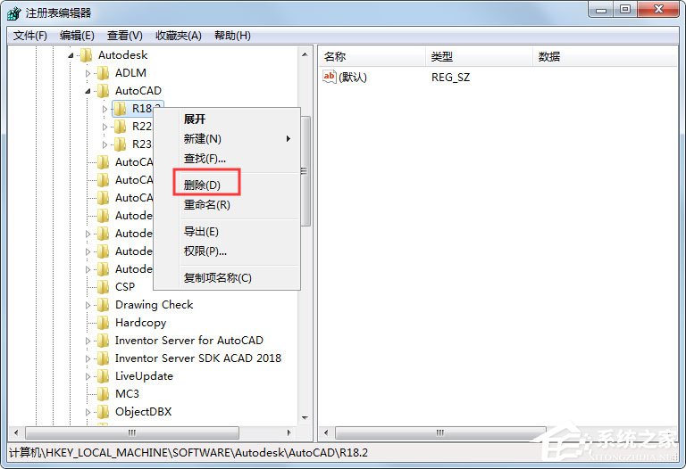The image size is (686, 469).
Task: Click the REG_SZ type cell
Action: tap(450, 78)
